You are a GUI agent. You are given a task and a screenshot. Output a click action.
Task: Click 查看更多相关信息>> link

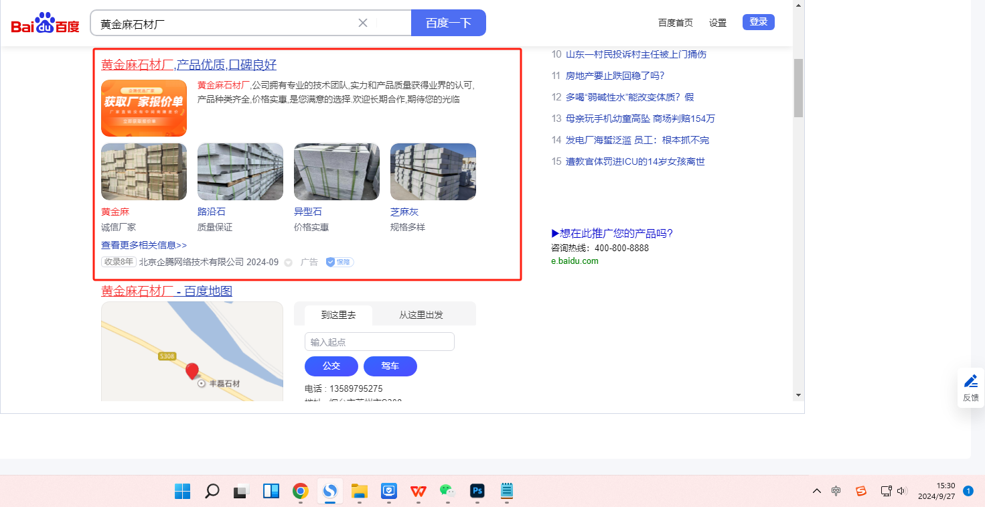pyautogui.click(x=144, y=245)
